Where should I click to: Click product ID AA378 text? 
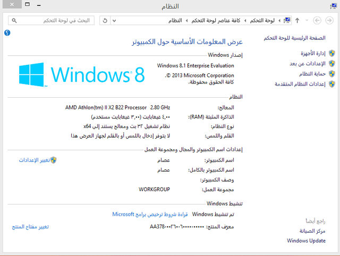coord(177,227)
